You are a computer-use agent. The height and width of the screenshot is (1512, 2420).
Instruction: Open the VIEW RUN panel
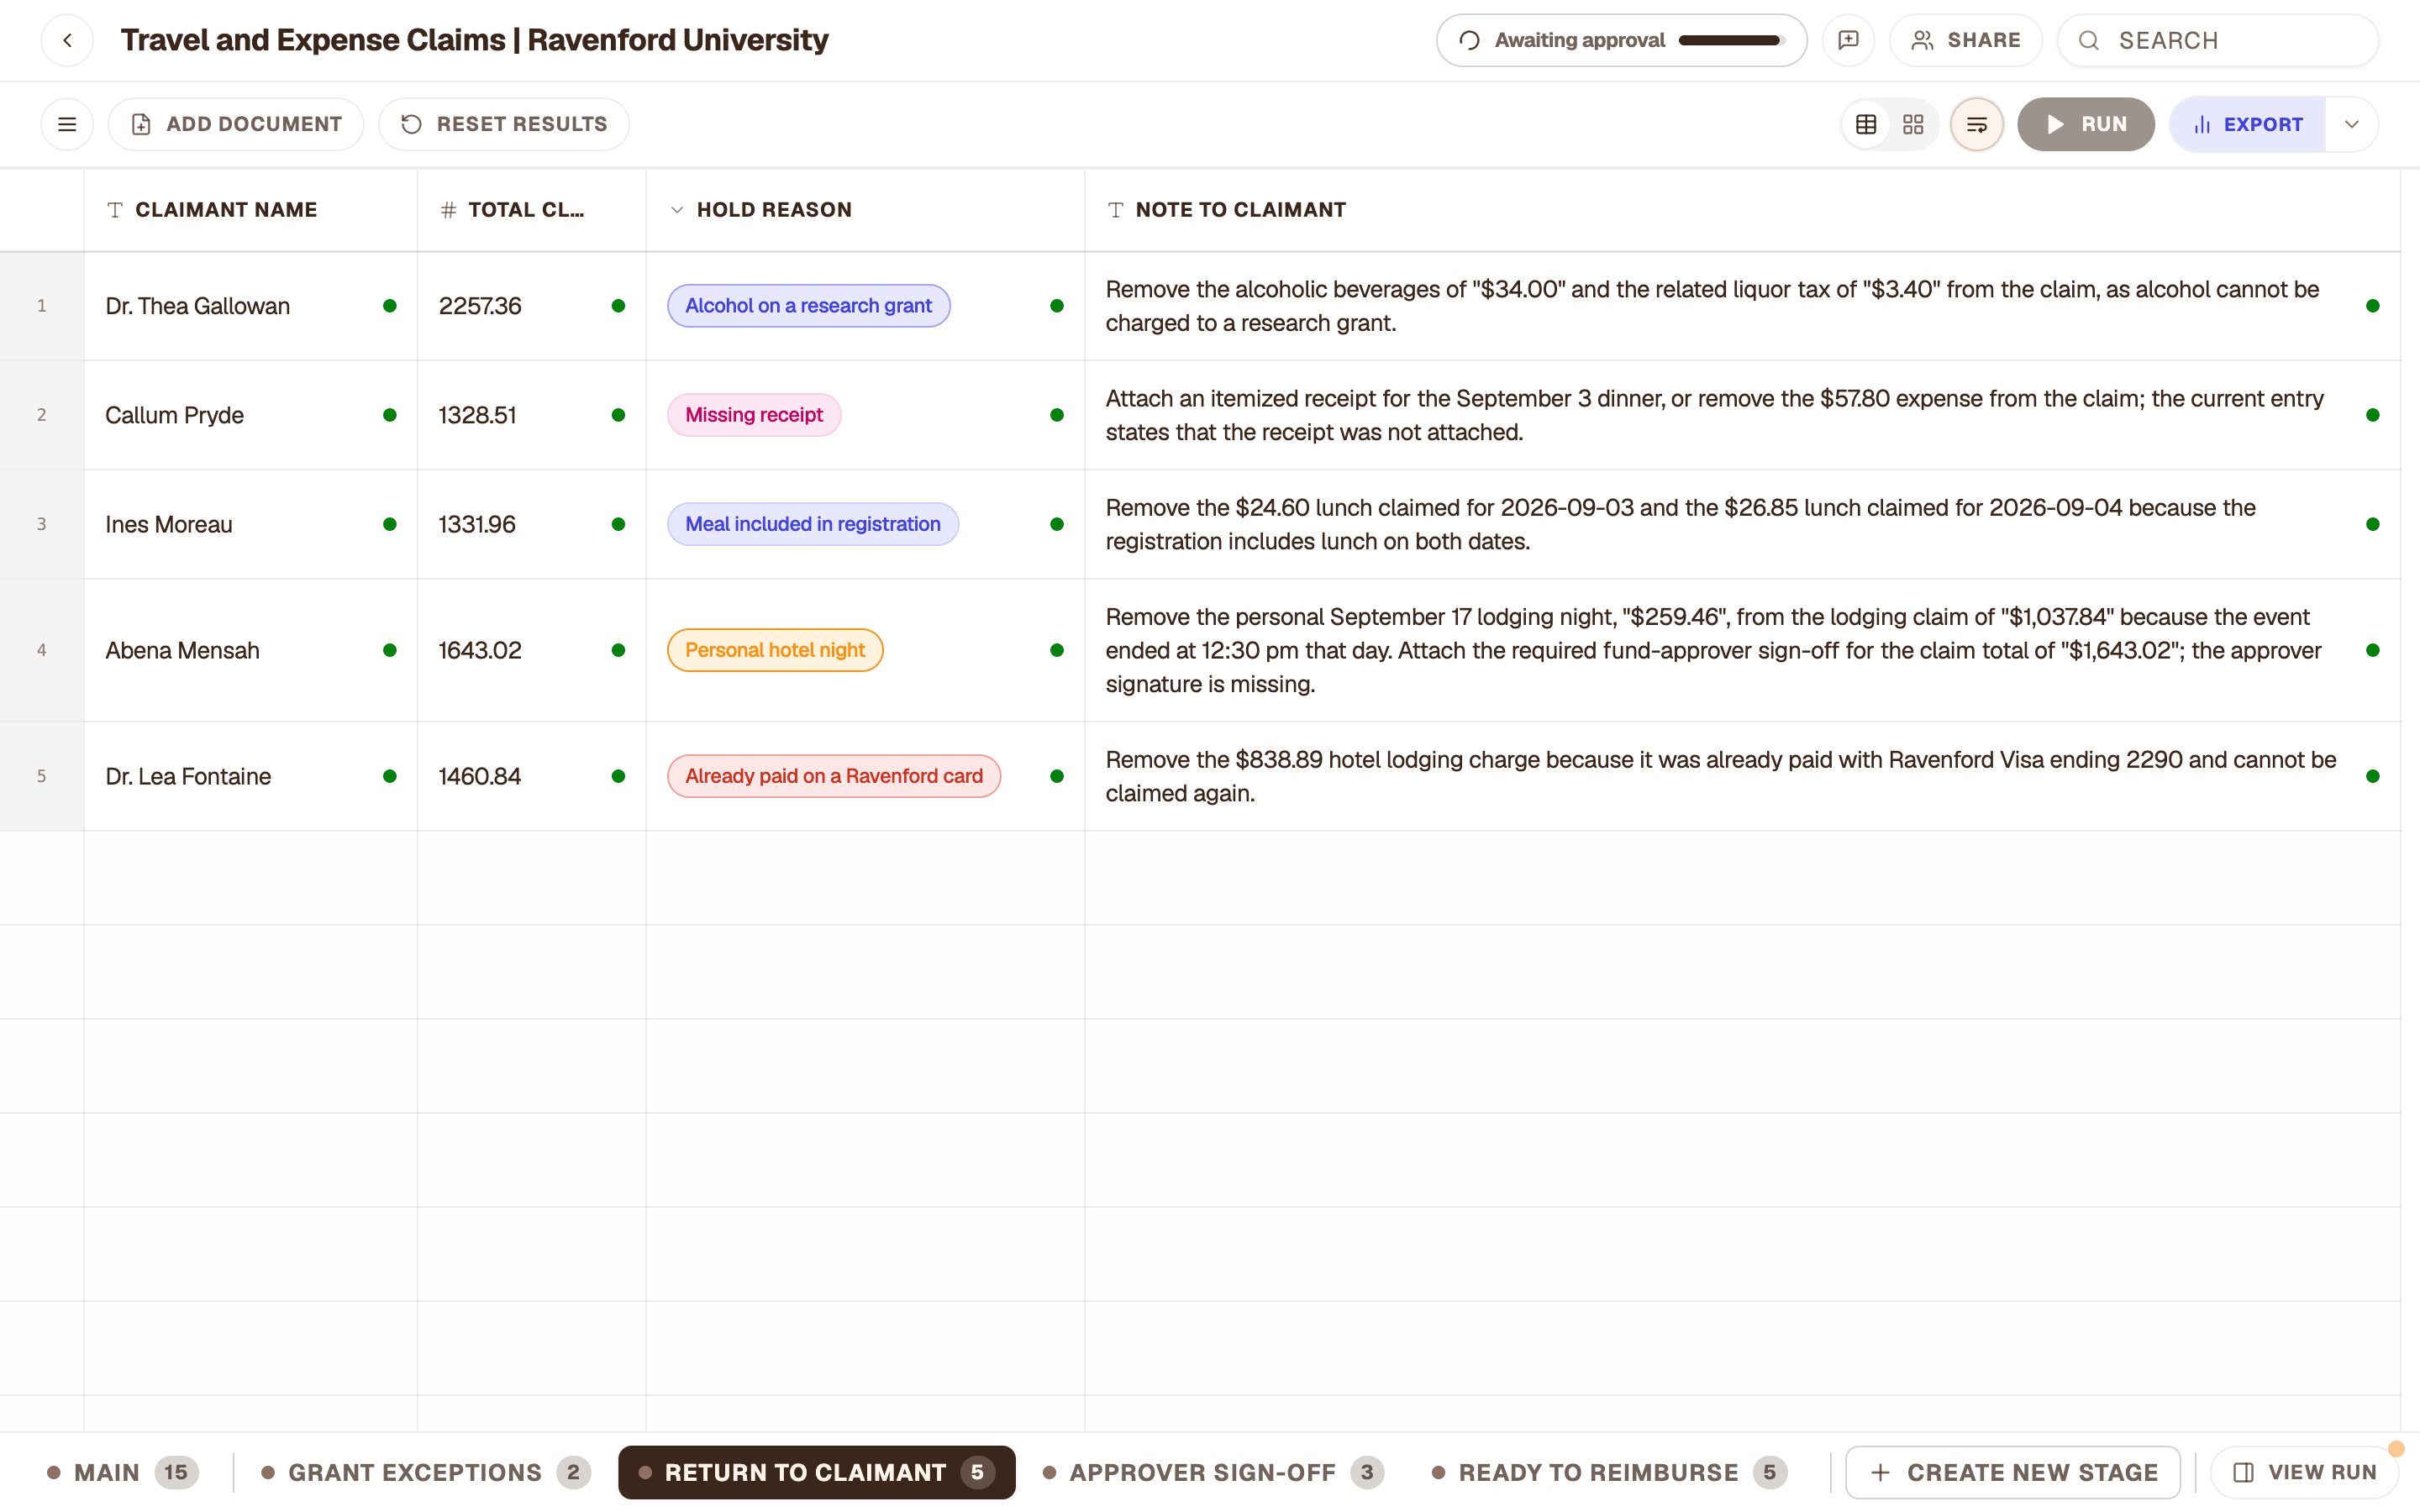pyautogui.click(x=2304, y=1472)
